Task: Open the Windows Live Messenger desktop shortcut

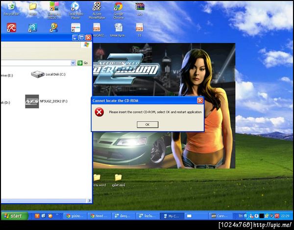Action: pyautogui.click(x=54, y=27)
